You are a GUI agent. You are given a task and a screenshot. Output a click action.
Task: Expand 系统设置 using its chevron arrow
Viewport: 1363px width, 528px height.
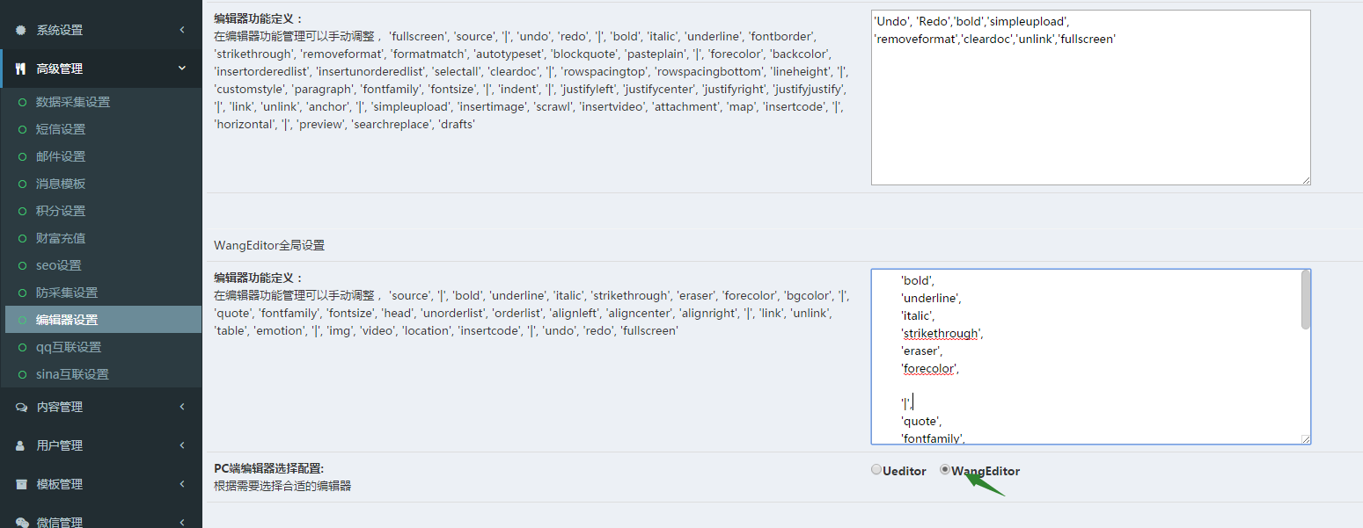click(x=182, y=30)
